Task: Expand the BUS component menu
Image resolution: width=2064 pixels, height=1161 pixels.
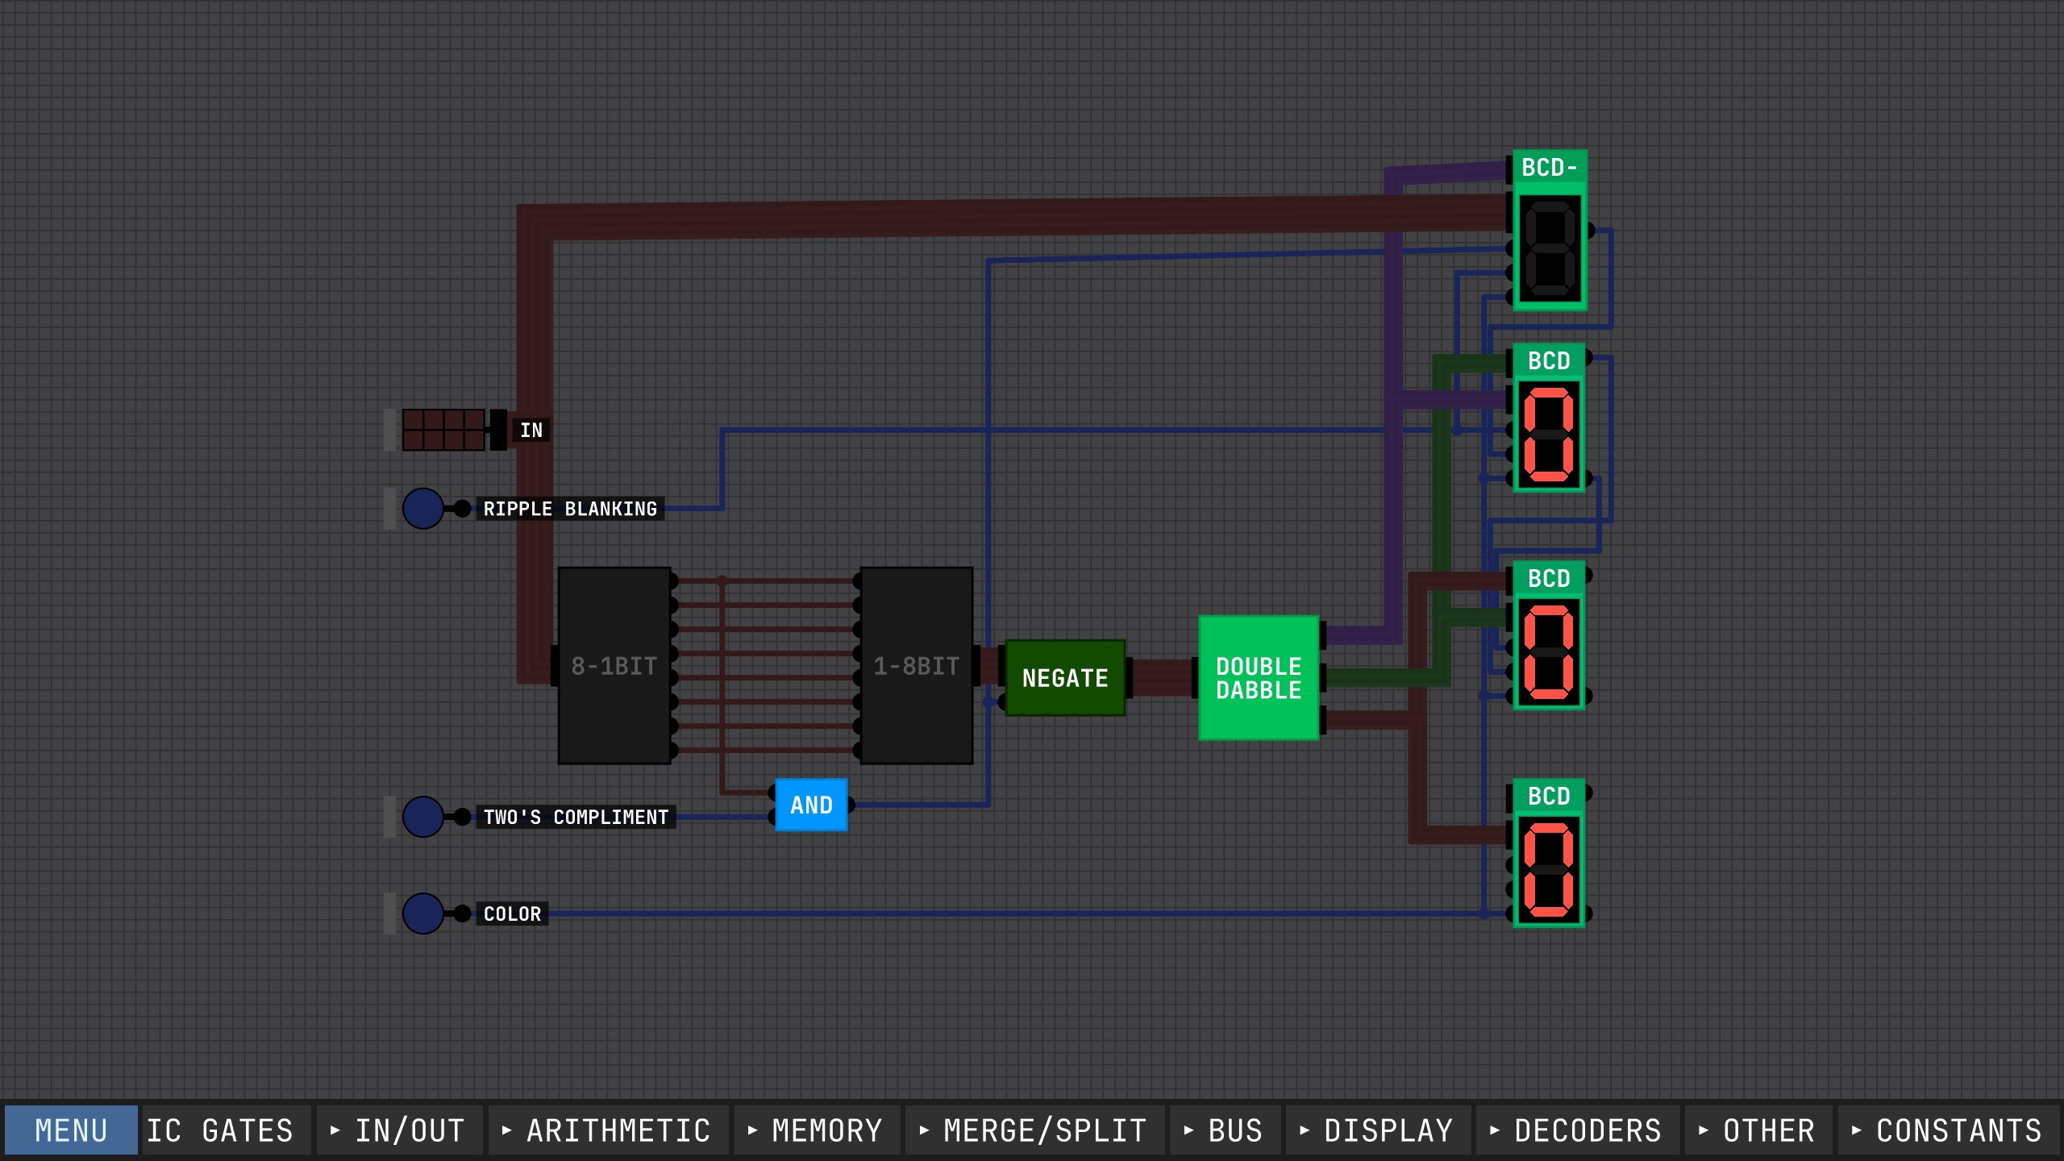Action: click(1225, 1130)
